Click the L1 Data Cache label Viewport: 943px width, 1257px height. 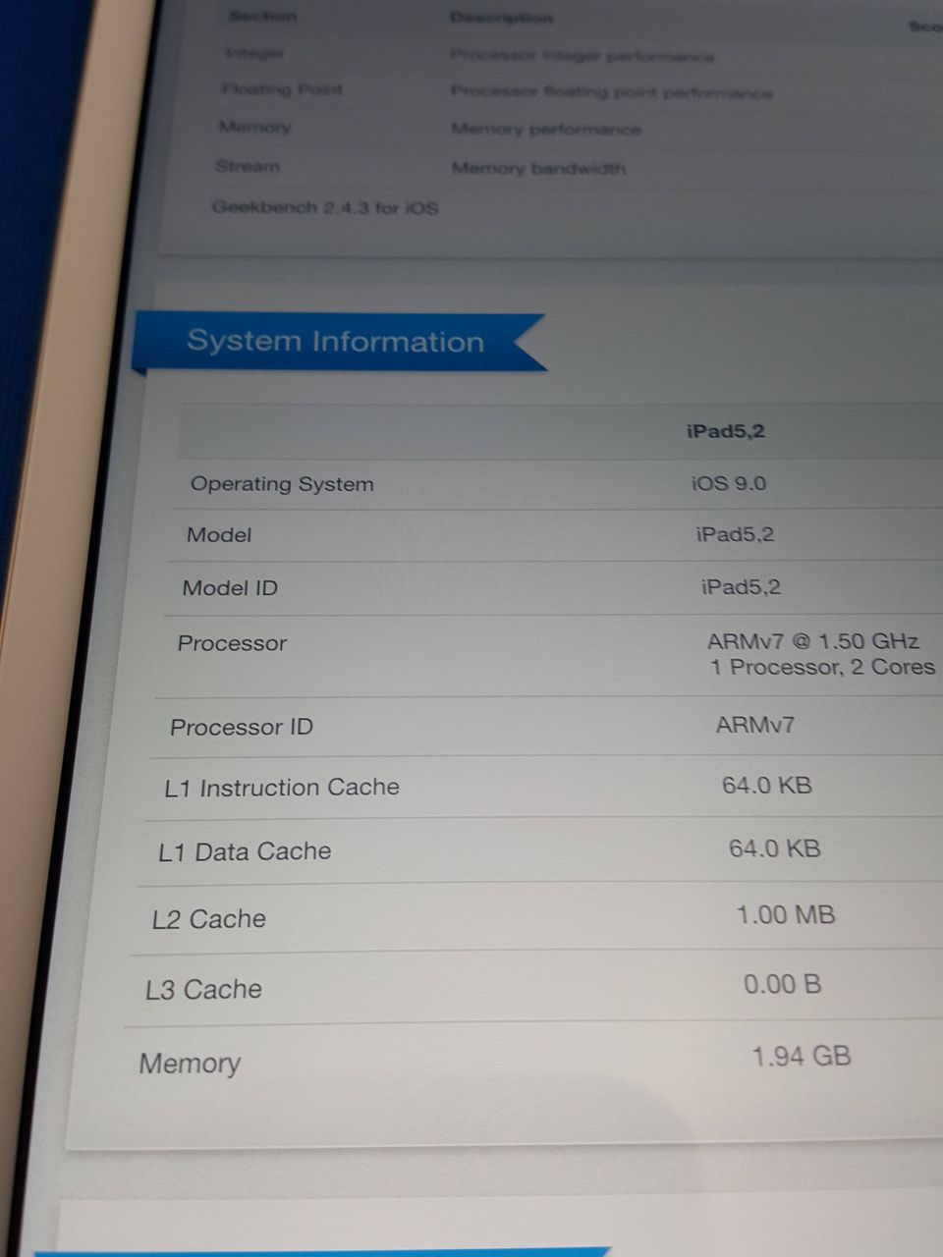pos(245,851)
